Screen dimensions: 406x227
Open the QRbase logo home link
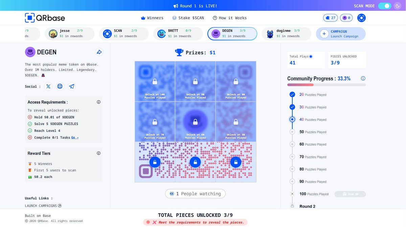point(45,18)
